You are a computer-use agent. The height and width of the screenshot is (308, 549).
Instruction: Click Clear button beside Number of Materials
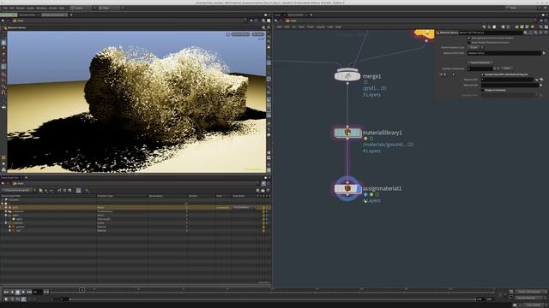click(x=507, y=68)
